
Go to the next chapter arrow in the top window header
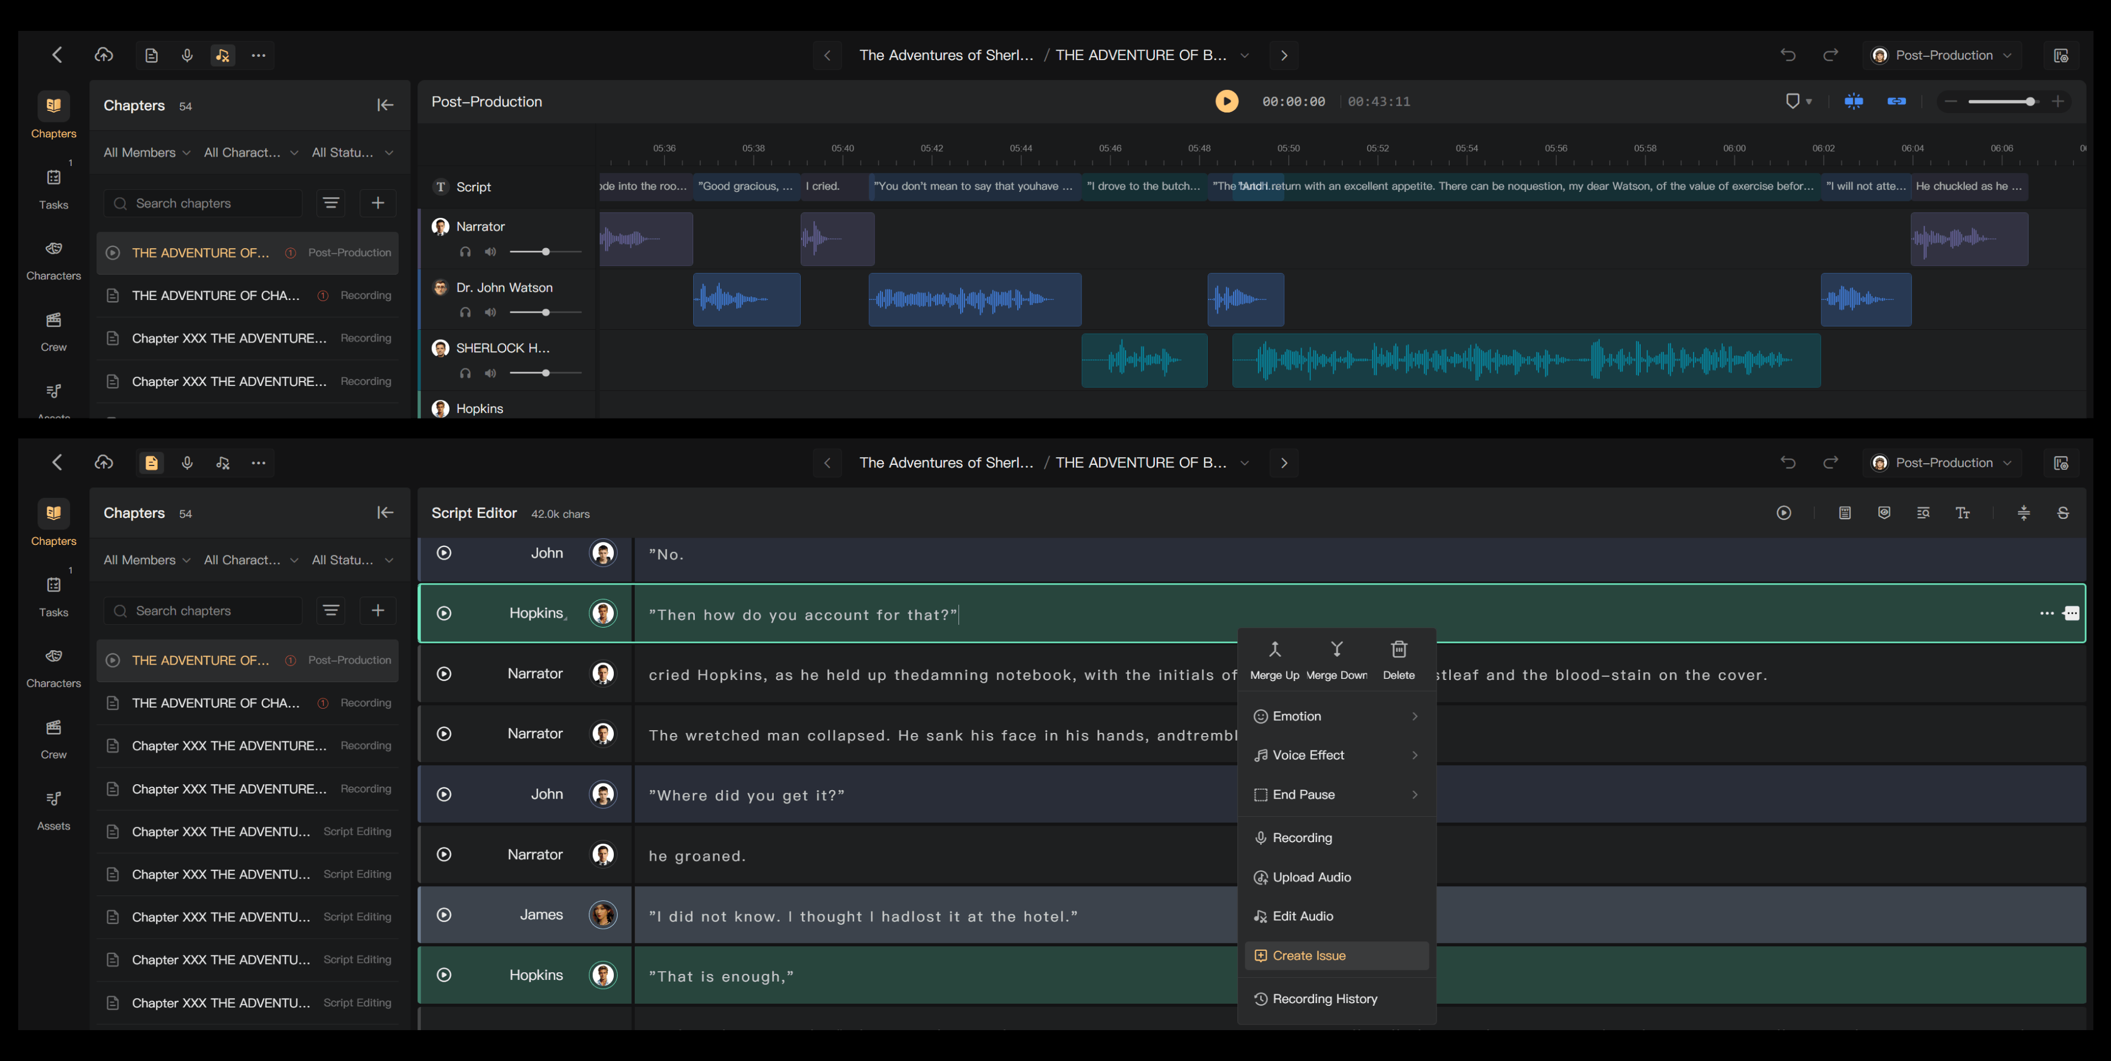click(x=1284, y=55)
